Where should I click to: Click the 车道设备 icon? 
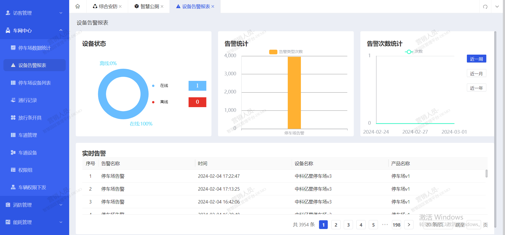point(13,153)
